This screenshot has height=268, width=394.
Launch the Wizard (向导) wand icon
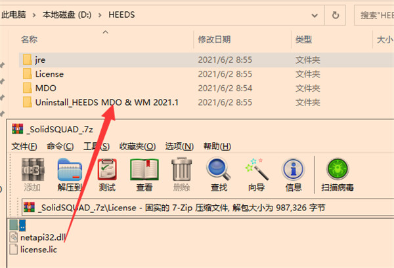tap(256, 169)
